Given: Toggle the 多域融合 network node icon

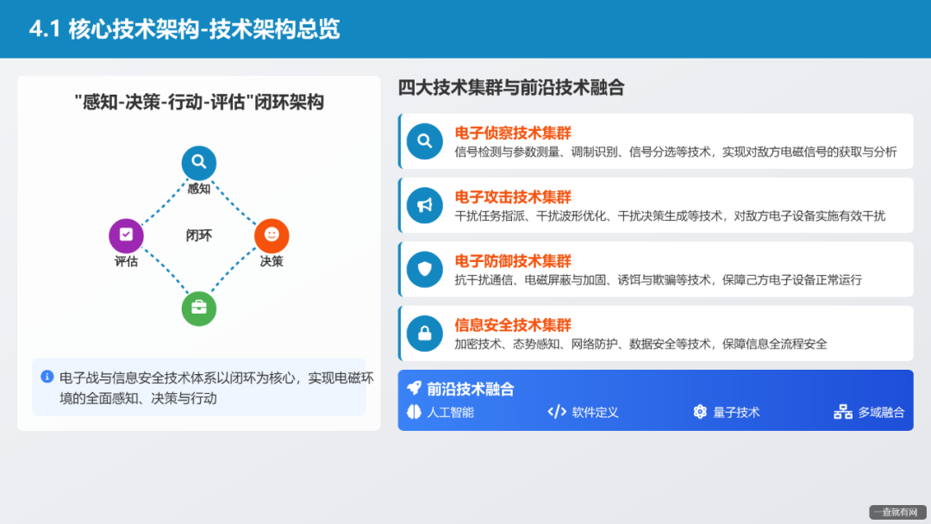Looking at the screenshot, I should 843,412.
